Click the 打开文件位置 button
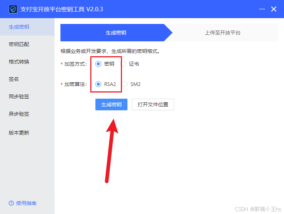 click(153, 104)
